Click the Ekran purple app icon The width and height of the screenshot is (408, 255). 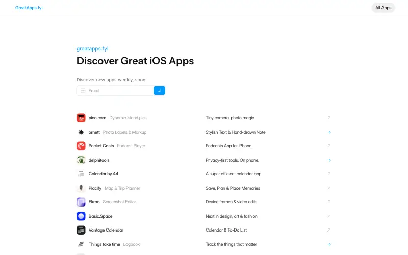pos(81,202)
